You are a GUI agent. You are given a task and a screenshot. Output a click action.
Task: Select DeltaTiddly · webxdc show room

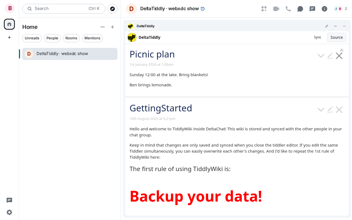70,54
